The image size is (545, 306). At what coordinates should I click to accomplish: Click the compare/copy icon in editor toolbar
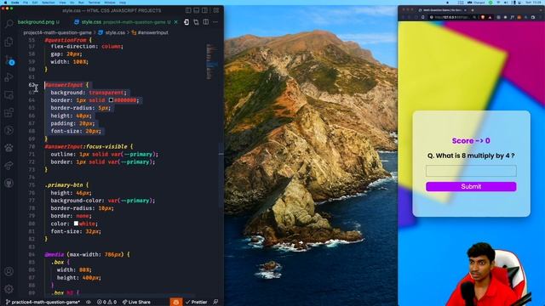(x=197, y=22)
